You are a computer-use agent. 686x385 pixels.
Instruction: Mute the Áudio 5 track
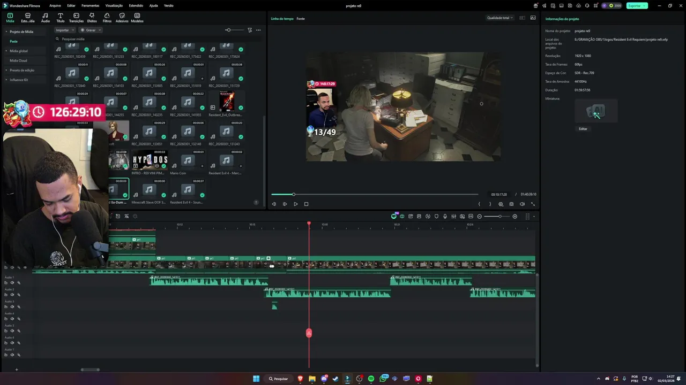click(x=12, y=331)
